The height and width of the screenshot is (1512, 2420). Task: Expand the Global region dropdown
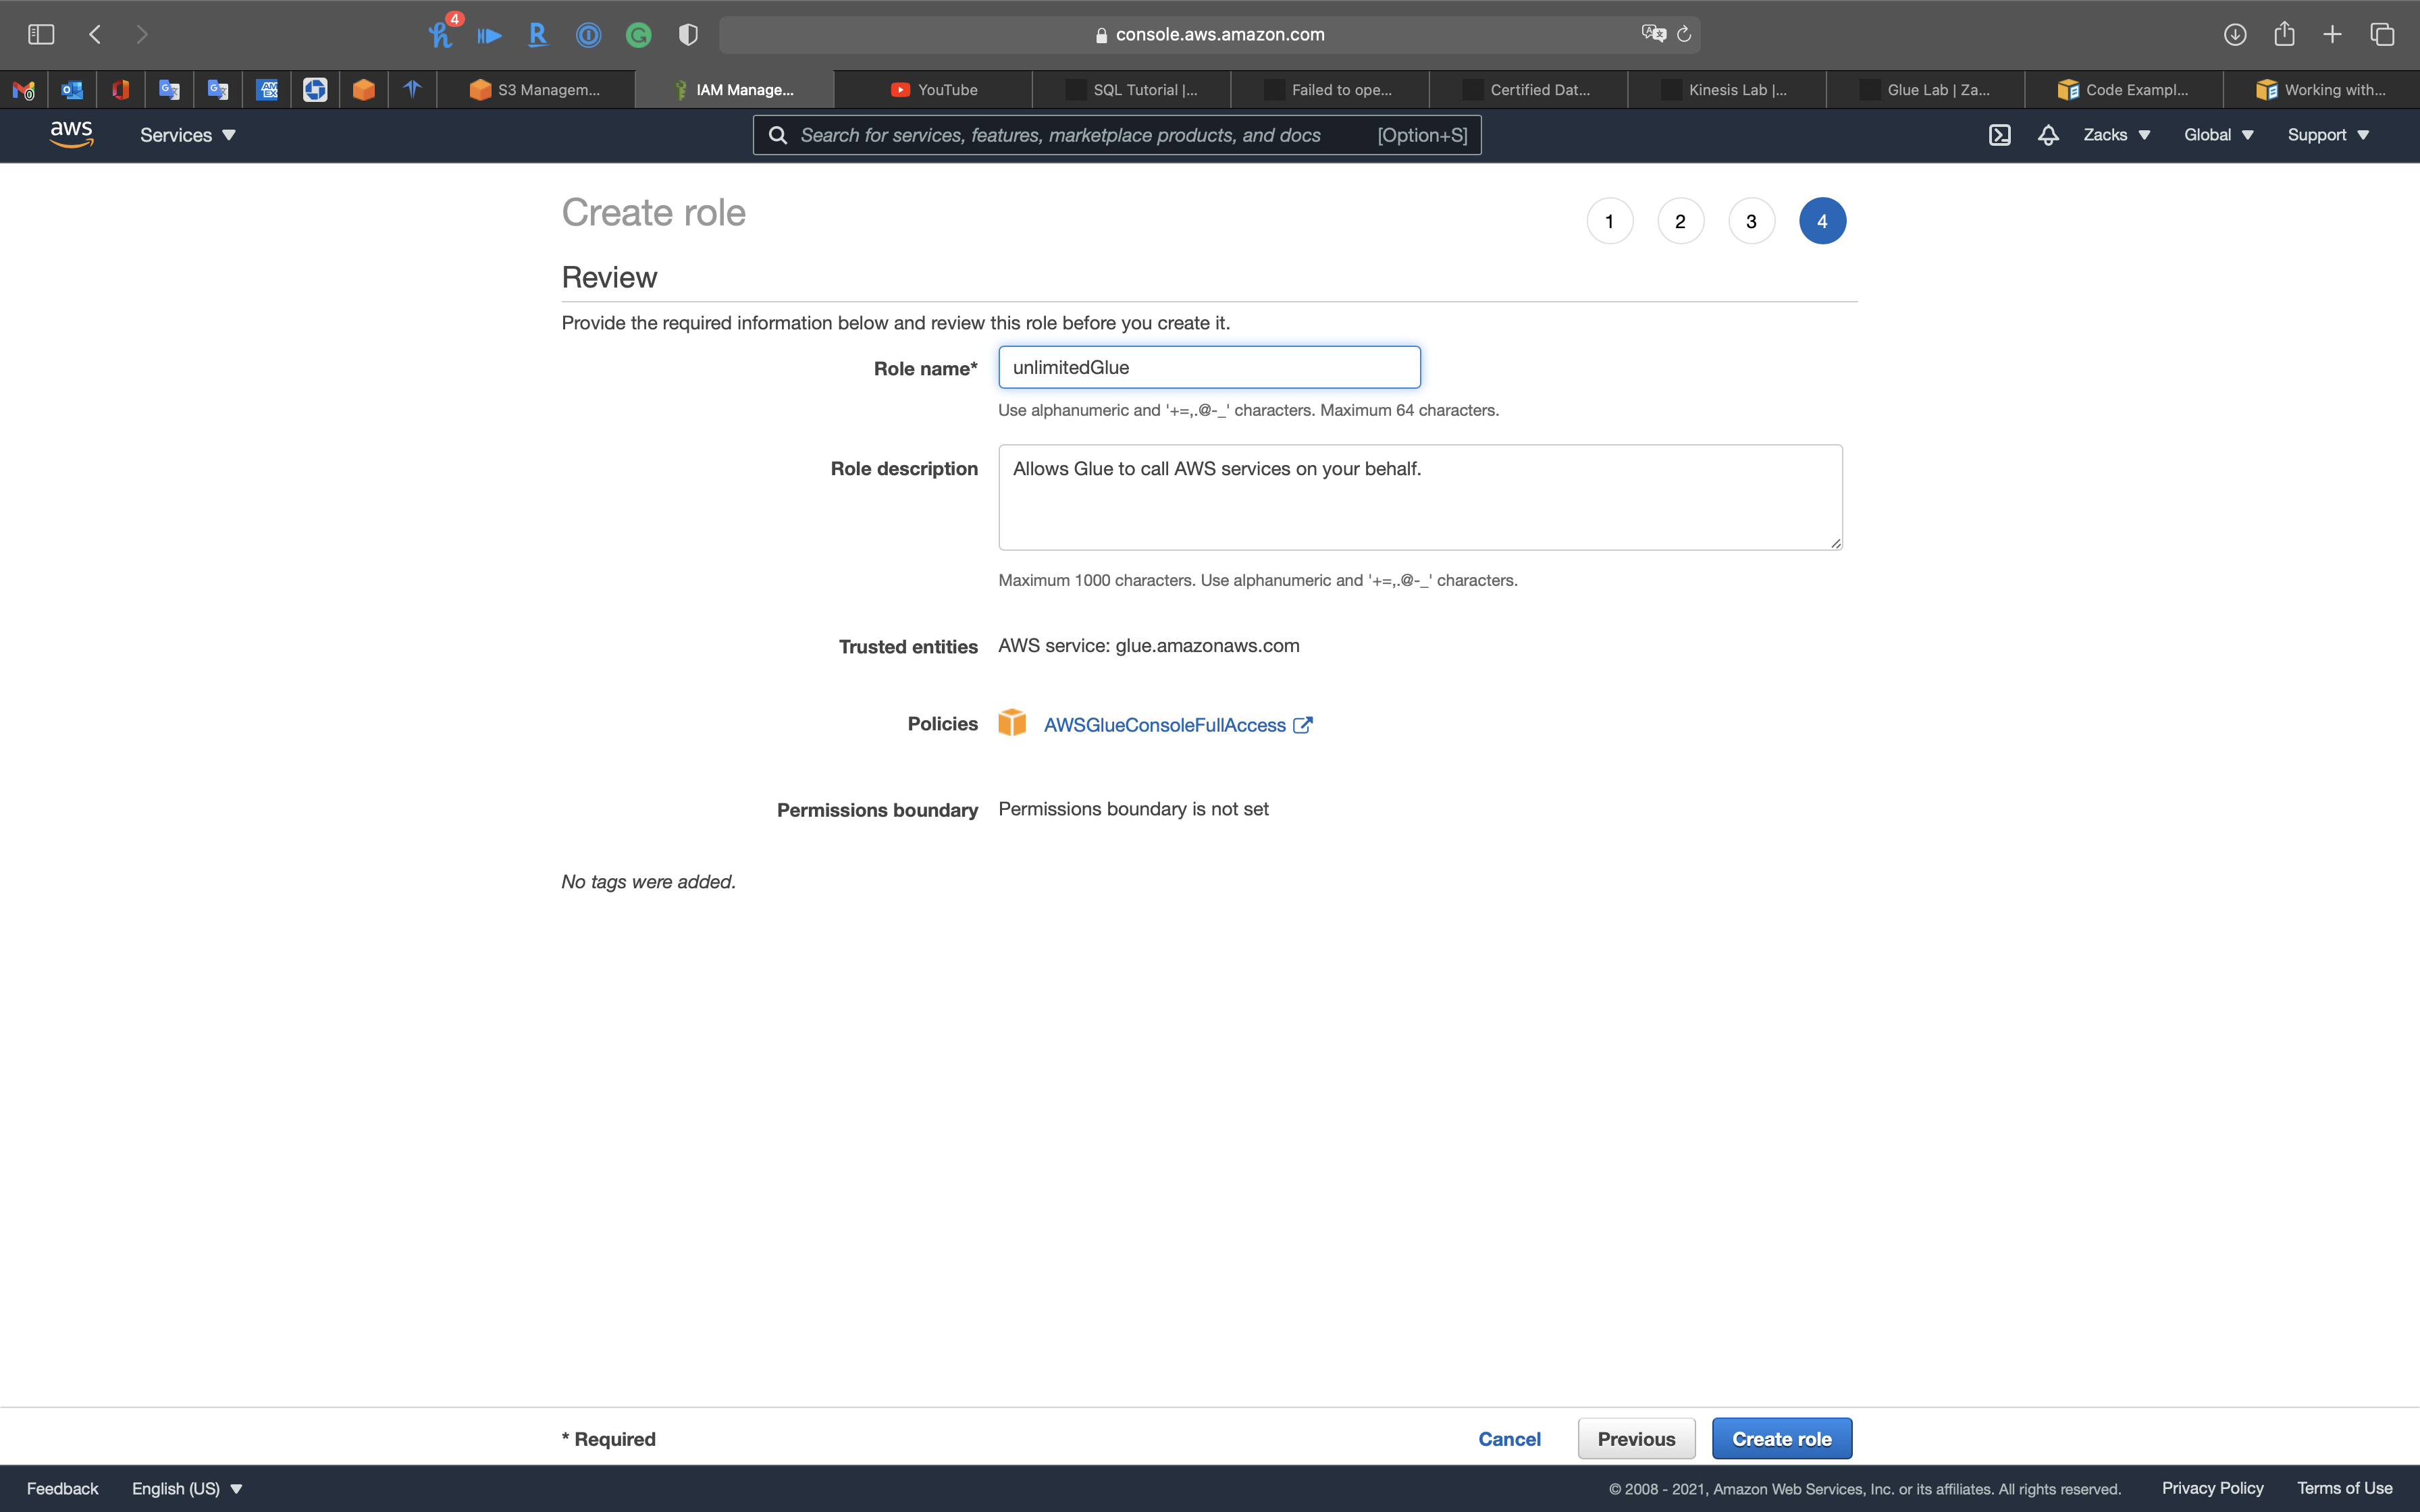tap(2218, 135)
